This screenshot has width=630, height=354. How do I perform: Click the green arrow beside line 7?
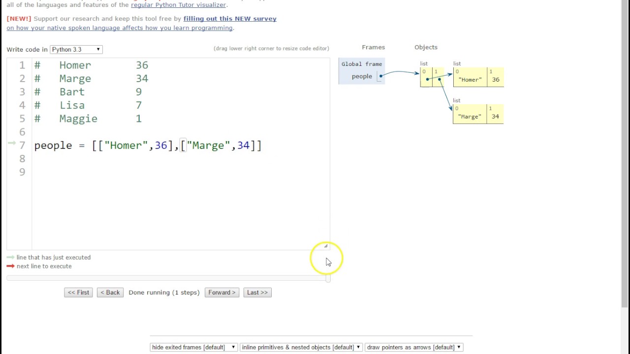(11, 143)
